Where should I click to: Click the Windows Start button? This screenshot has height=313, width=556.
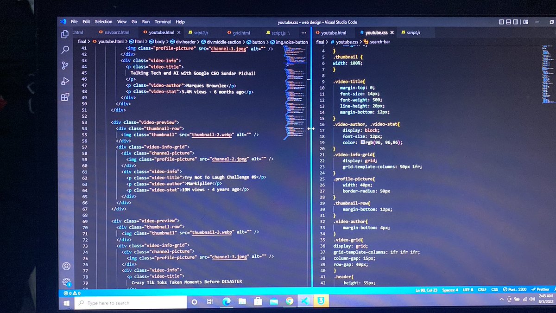coord(66,303)
